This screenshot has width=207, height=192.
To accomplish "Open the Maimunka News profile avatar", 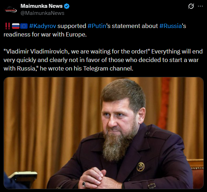I will tap(11, 10).
